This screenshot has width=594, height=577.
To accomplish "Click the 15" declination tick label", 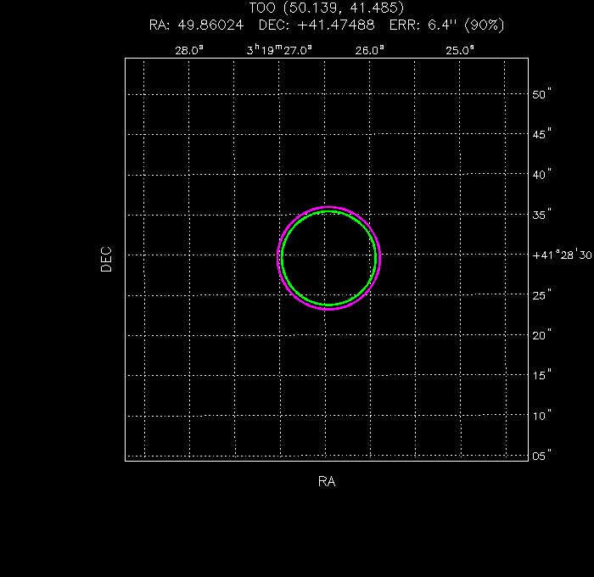I will pyautogui.click(x=541, y=375).
